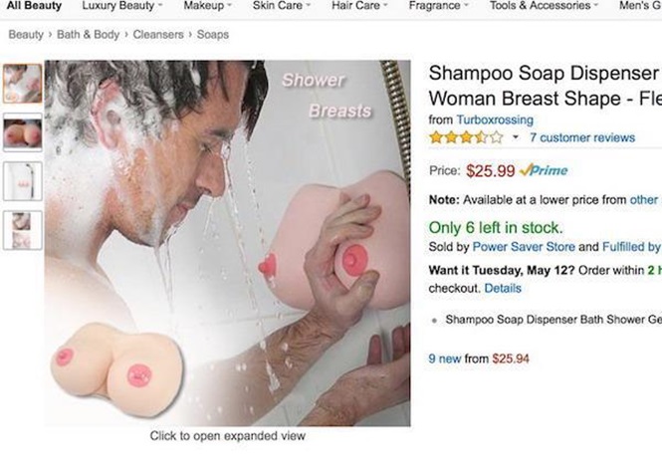
Task: Select the first product thumbnail
Action: point(22,85)
